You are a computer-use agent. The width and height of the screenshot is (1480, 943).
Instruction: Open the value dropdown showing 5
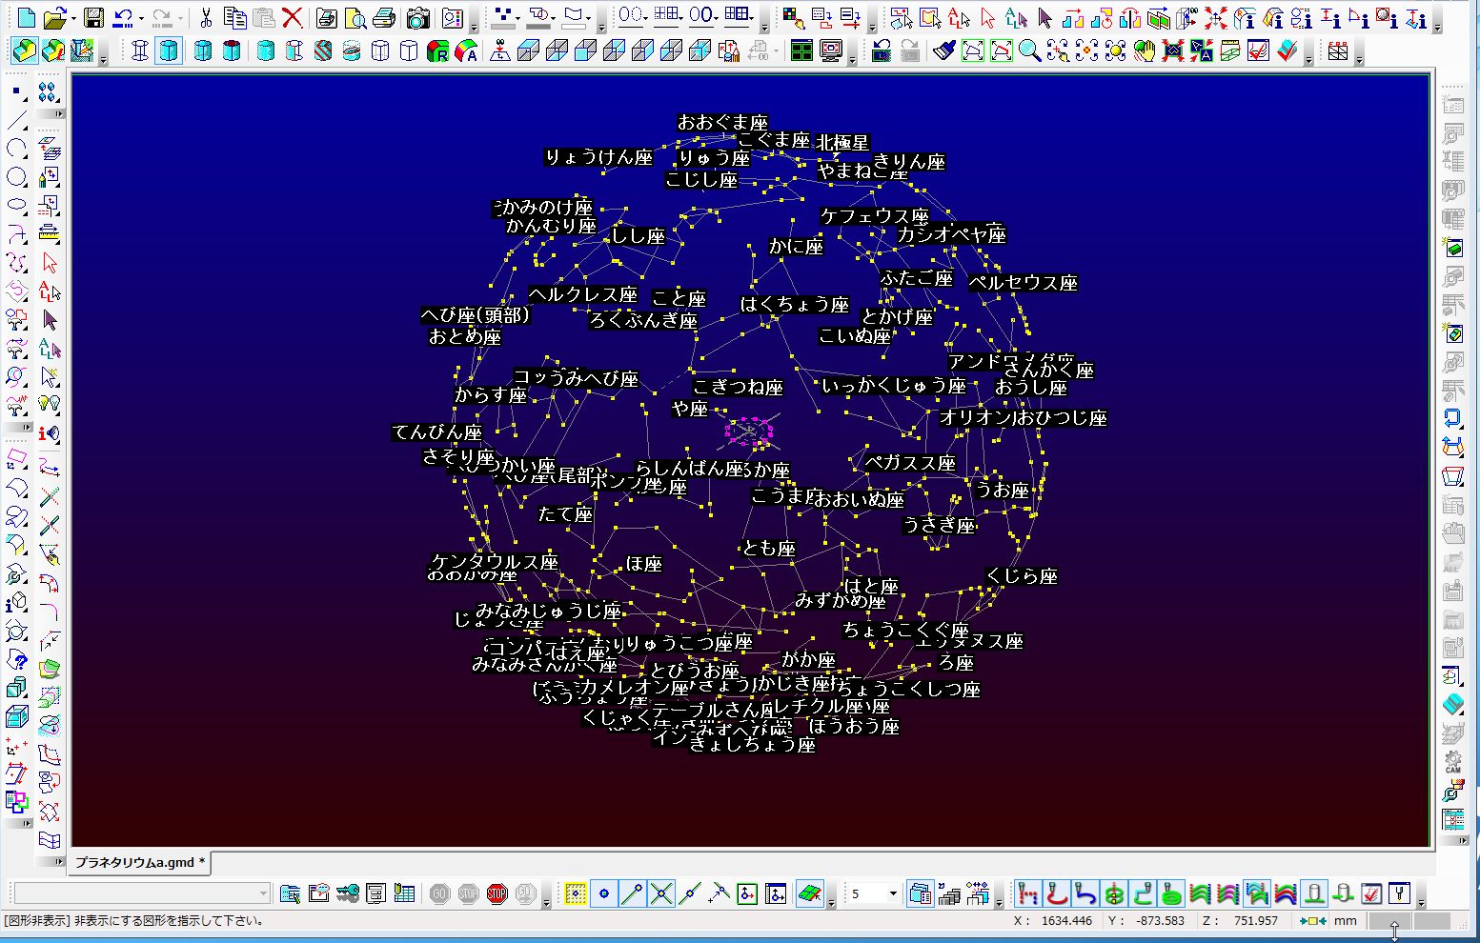(x=893, y=893)
